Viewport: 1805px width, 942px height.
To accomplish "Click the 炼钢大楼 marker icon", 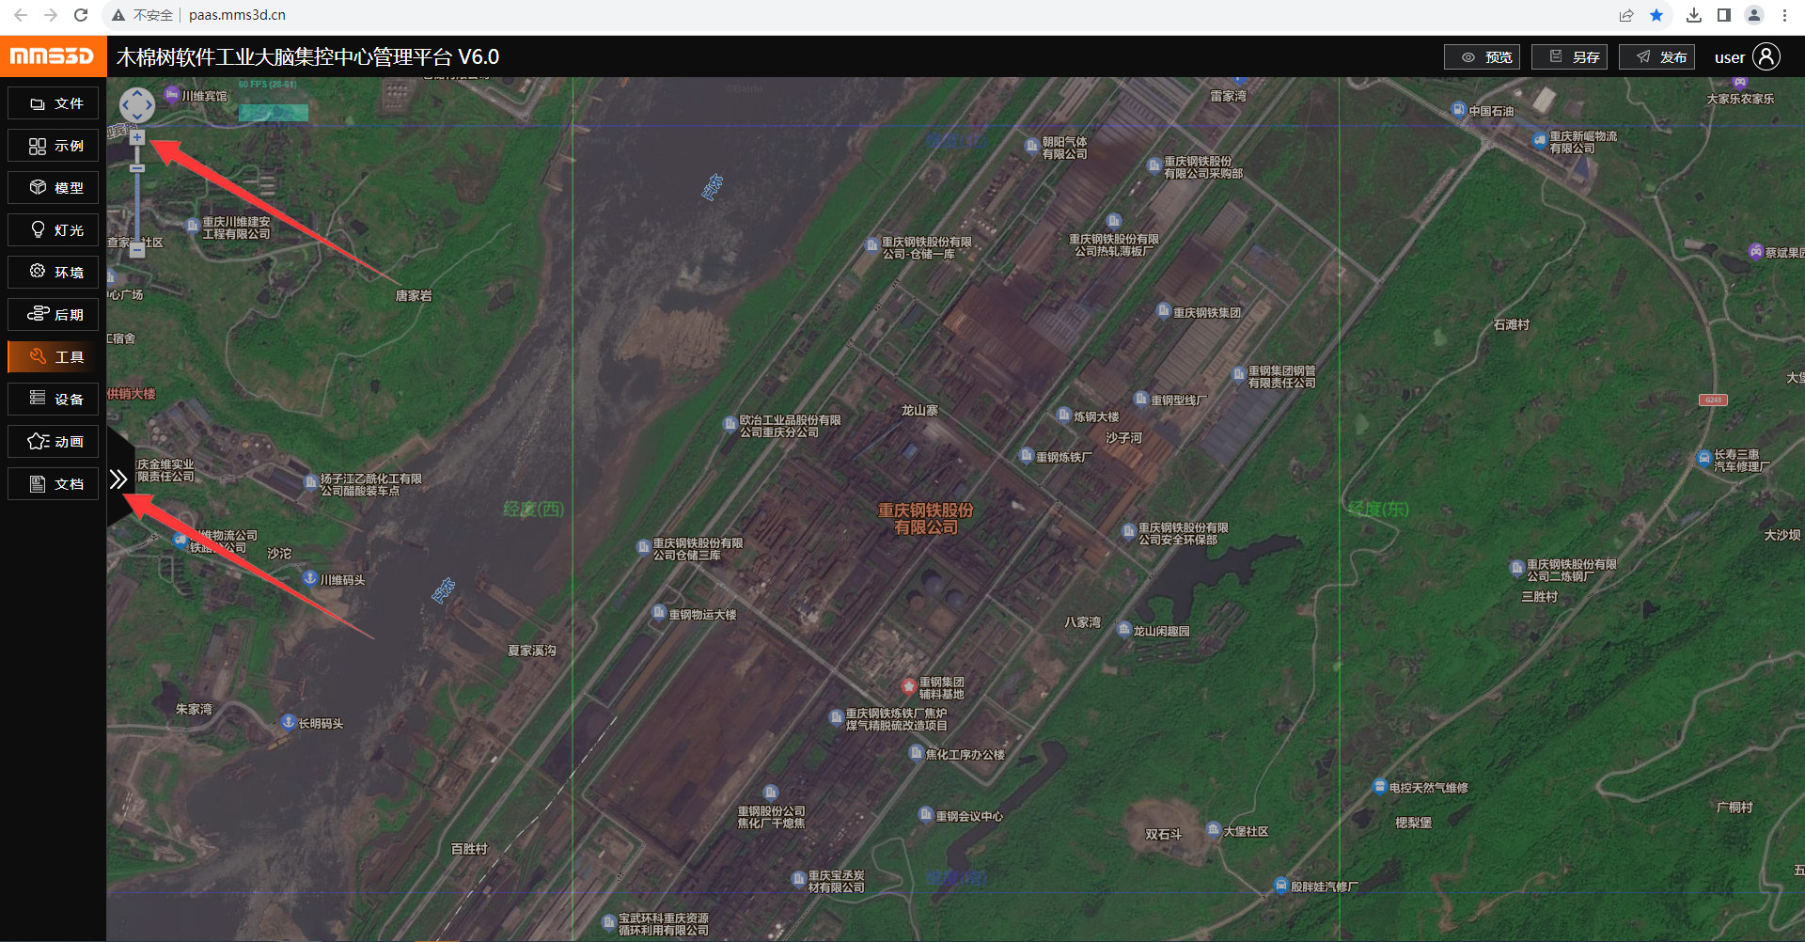I will click(x=1063, y=415).
